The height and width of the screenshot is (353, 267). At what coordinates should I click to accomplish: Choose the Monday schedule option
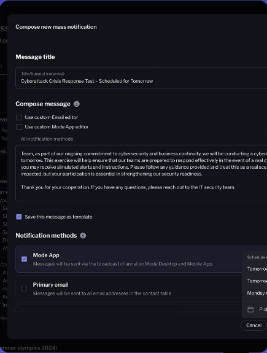(257, 293)
